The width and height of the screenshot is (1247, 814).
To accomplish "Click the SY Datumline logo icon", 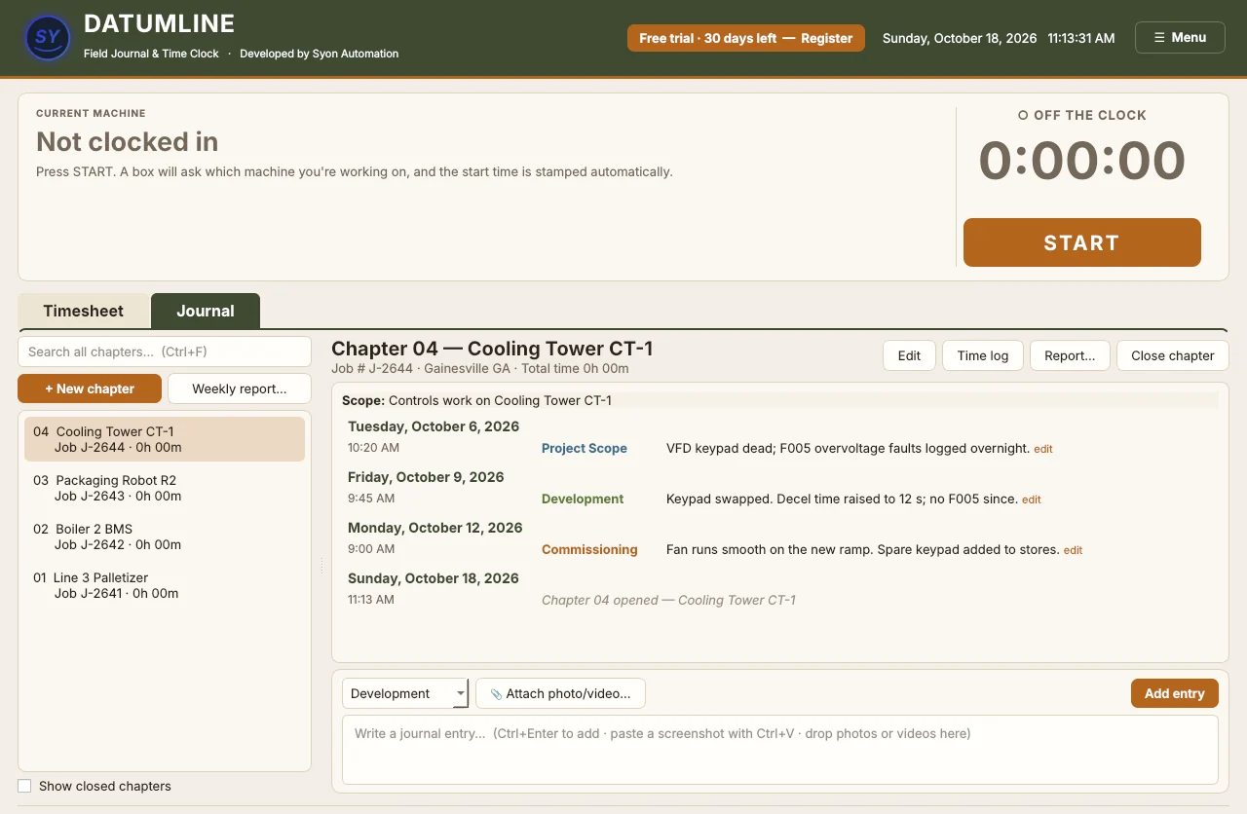I will click(x=47, y=38).
